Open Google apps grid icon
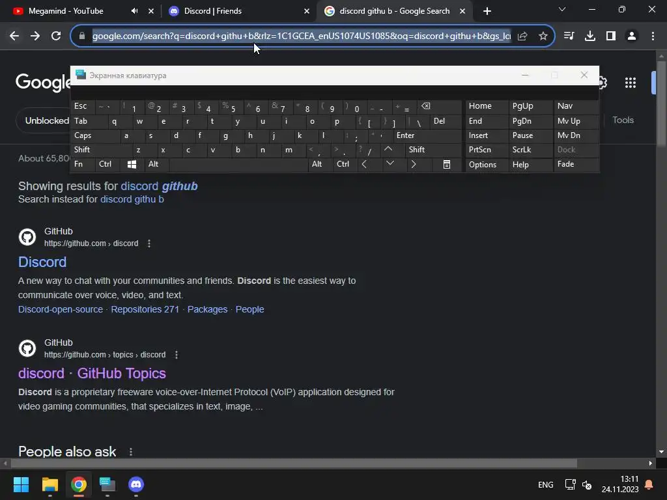Screen dimensions: 667x500 pos(631,83)
